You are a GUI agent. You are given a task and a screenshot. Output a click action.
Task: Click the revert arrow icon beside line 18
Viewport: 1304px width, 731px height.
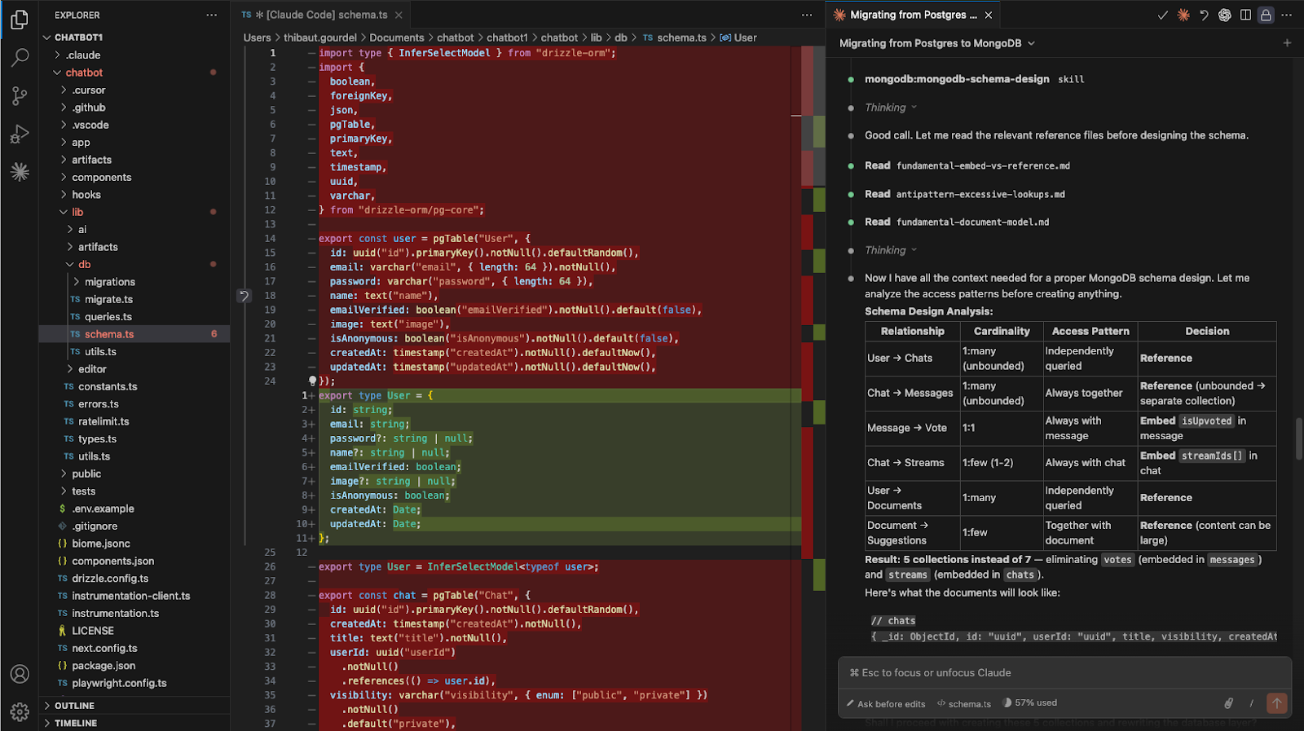244,295
